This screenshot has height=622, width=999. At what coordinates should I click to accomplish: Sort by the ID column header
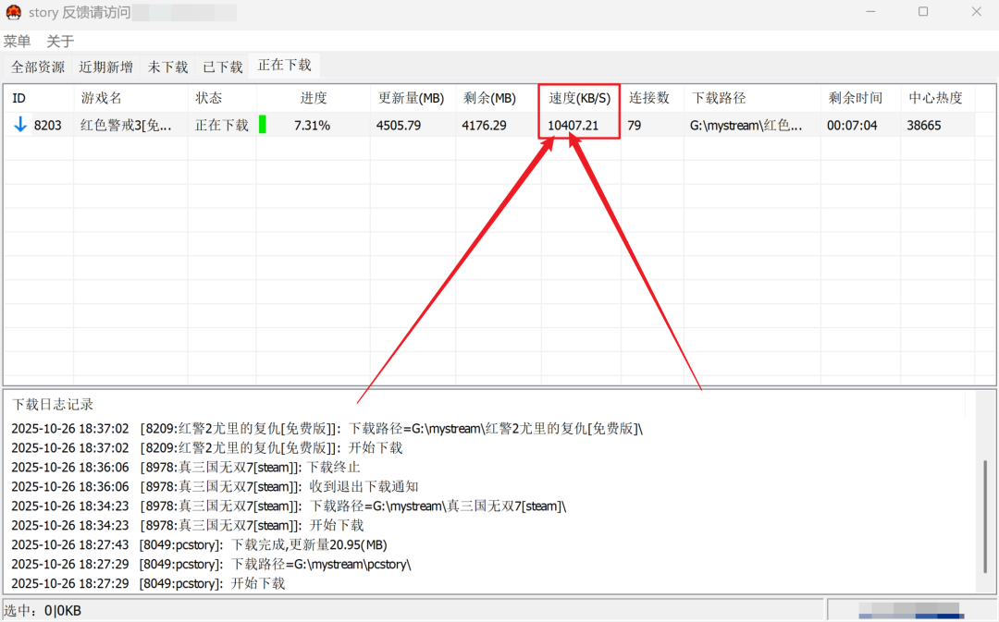(x=18, y=98)
